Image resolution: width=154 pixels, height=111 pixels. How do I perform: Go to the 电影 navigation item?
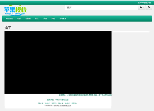pos(19,19)
